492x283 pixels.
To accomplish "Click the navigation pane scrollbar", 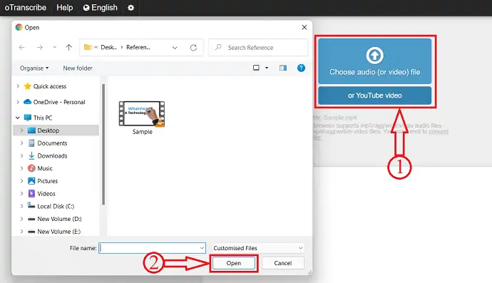I will (103, 144).
